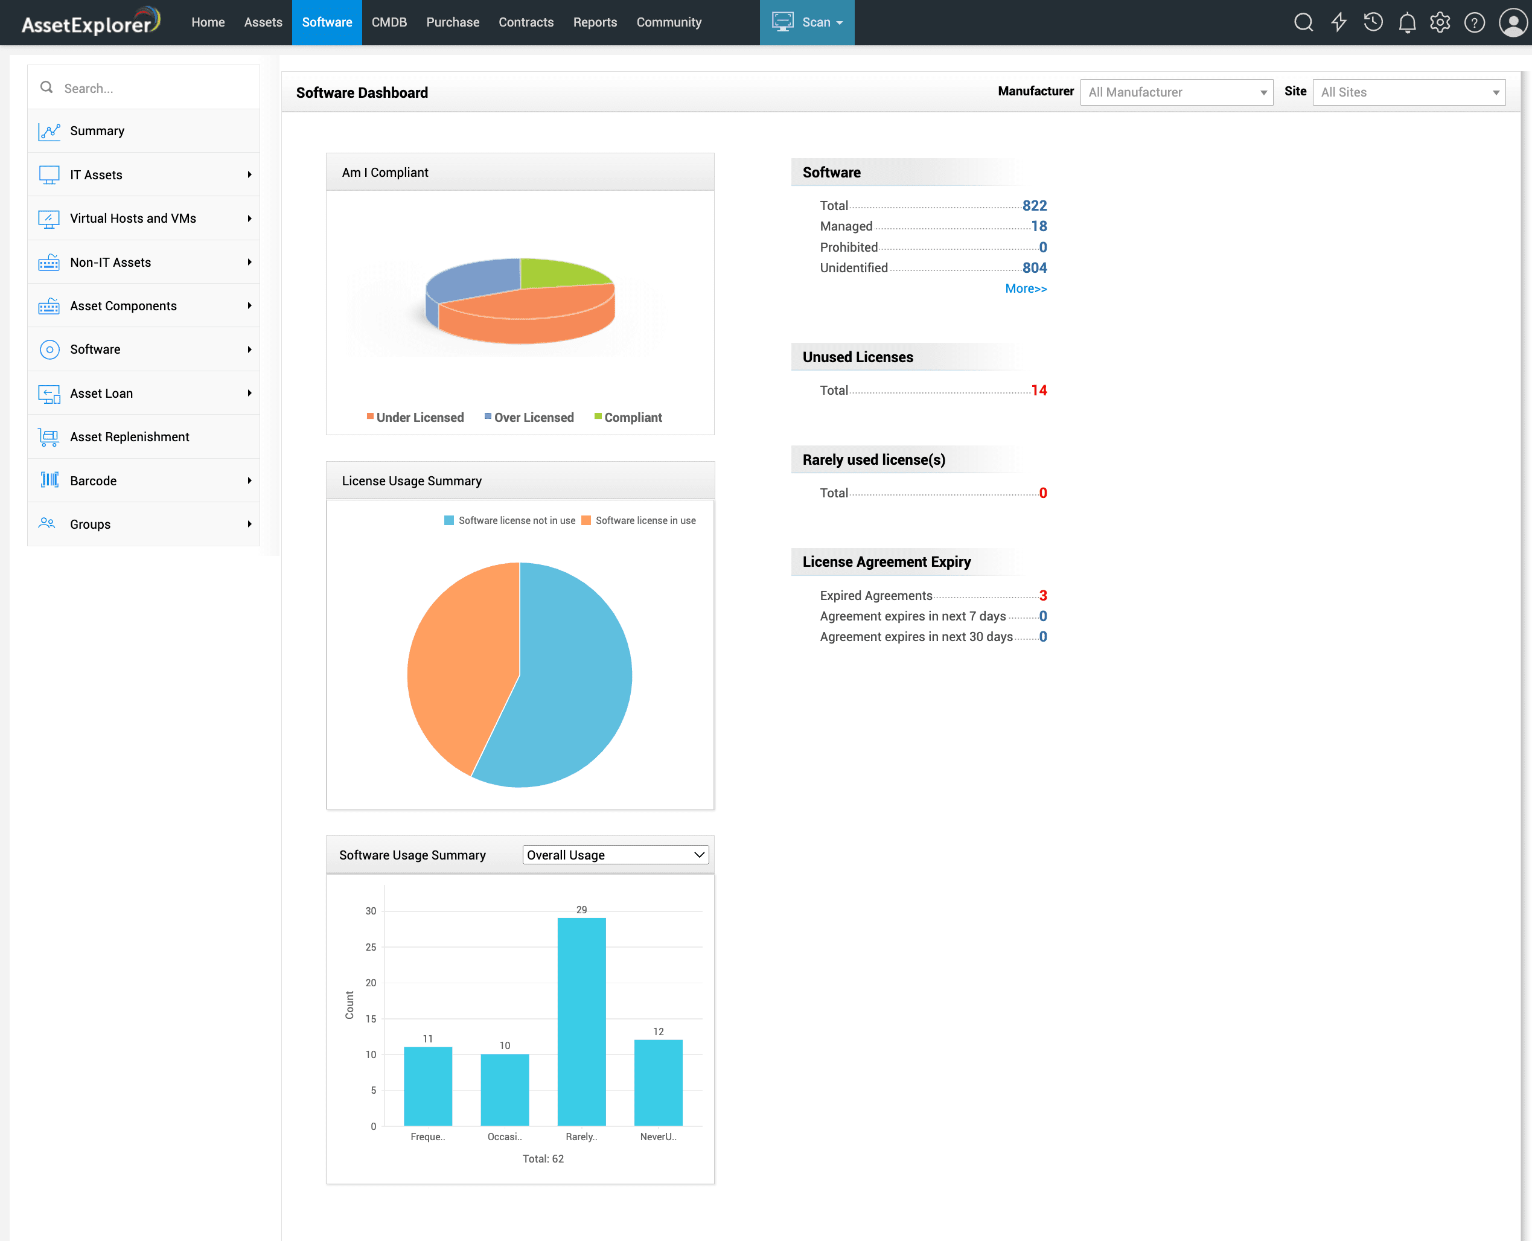Open the Reports tab
This screenshot has width=1532, height=1241.
point(594,22)
